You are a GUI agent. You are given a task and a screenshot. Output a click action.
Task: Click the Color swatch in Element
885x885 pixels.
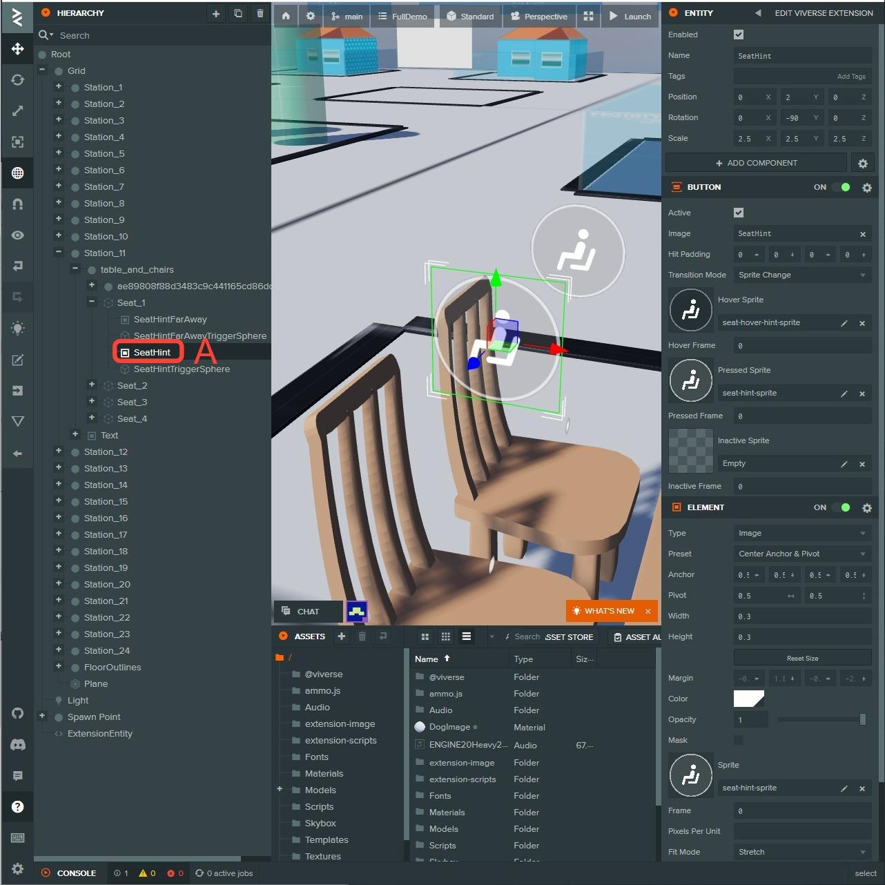point(748,699)
